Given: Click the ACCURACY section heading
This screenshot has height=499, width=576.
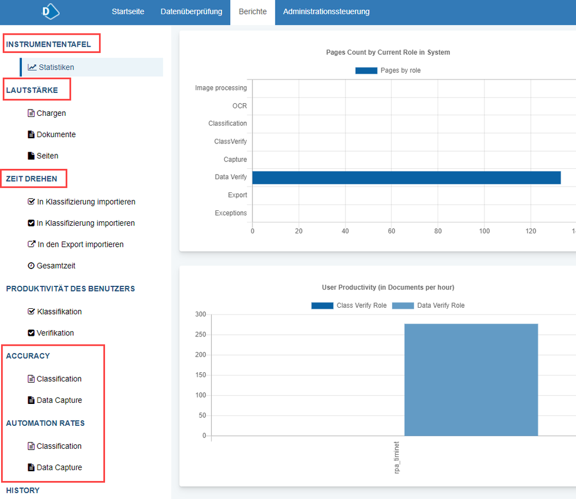Looking at the screenshot, I should 28,356.
